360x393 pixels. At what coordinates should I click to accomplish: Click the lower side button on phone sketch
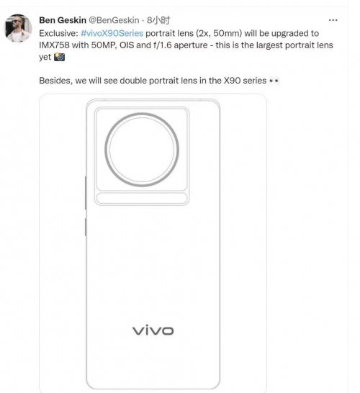pyautogui.click(x=86, y=227)
